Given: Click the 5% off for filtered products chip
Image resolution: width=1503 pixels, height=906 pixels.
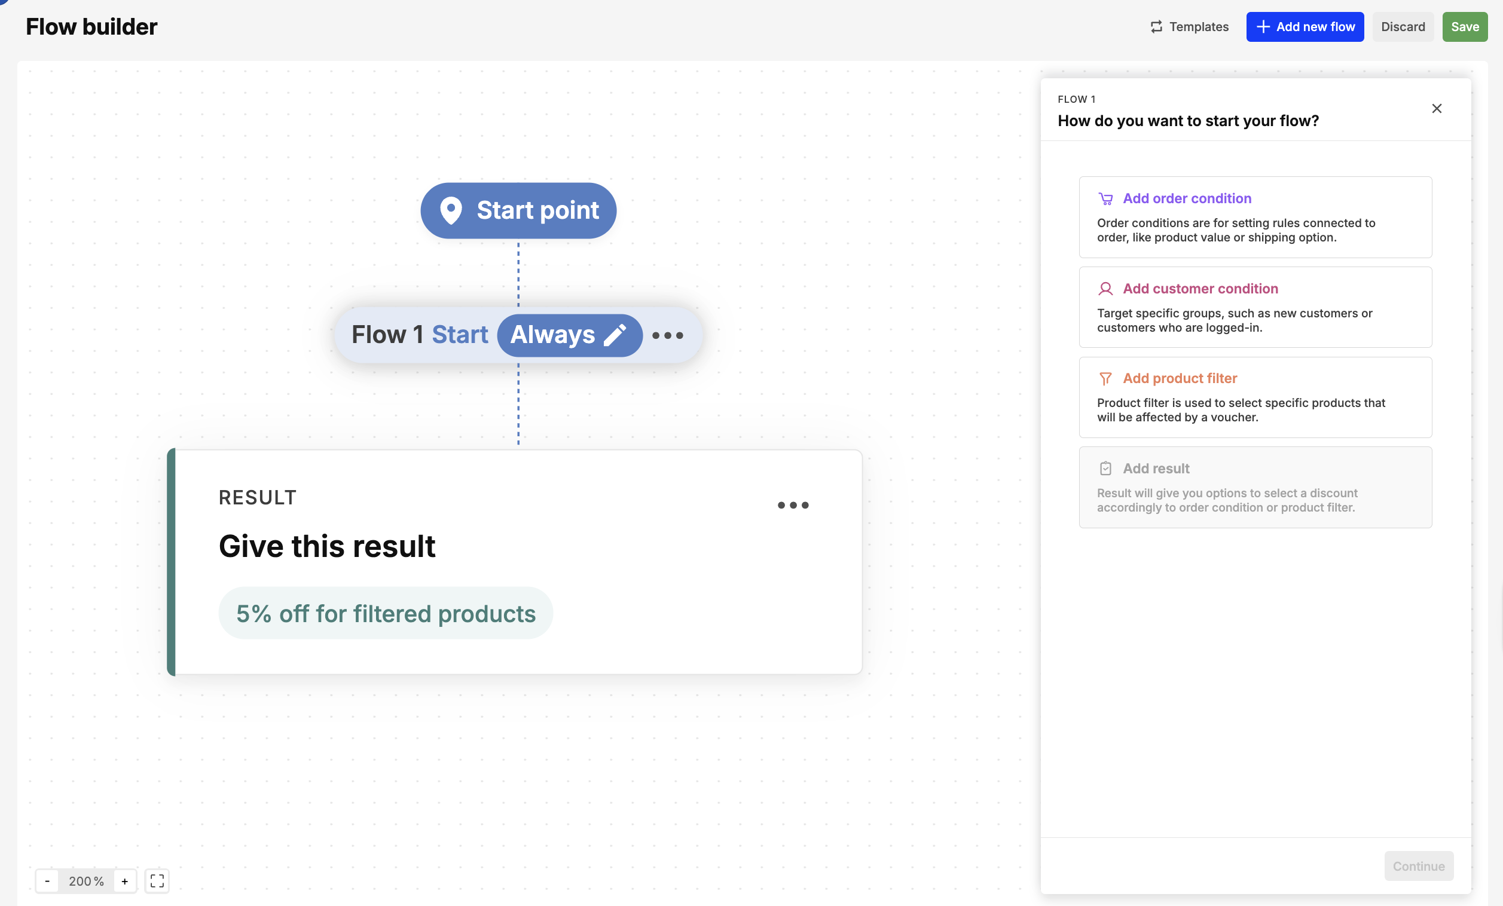Looking at the screenshot, I should [x=386, y=613].
